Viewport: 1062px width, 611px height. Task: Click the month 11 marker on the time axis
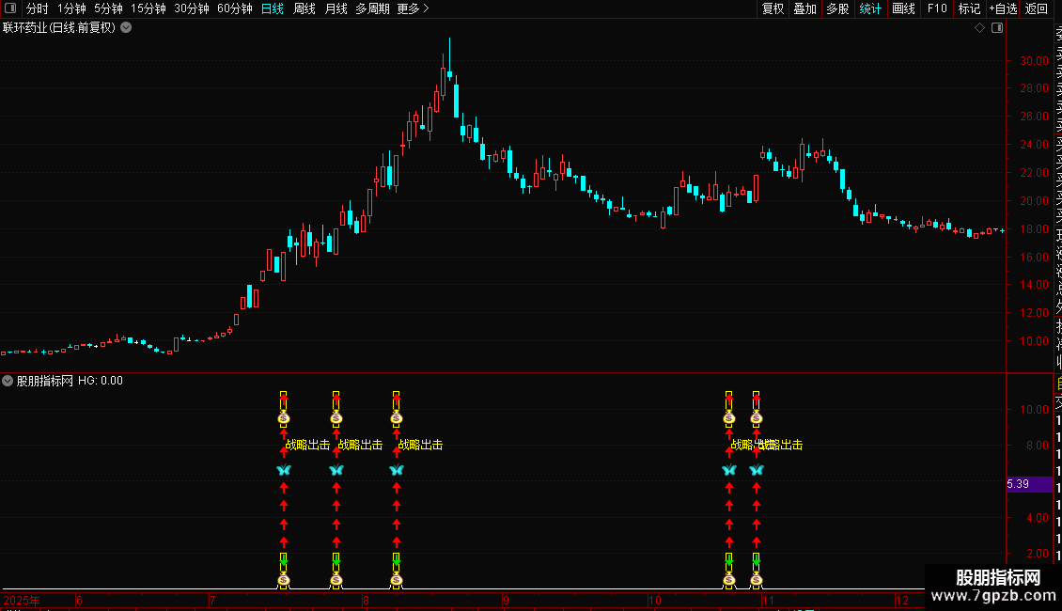coord(768,600)
